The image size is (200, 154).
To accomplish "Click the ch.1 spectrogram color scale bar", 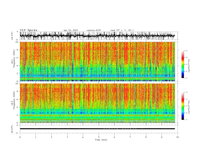I will coord(183,64).
